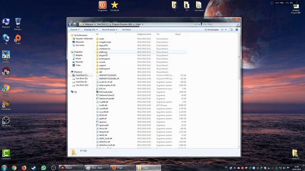305x171 pixels.
Task: Select Belgeler library in navigation pane
Action: pyautogui.click(x=79, y=55)
